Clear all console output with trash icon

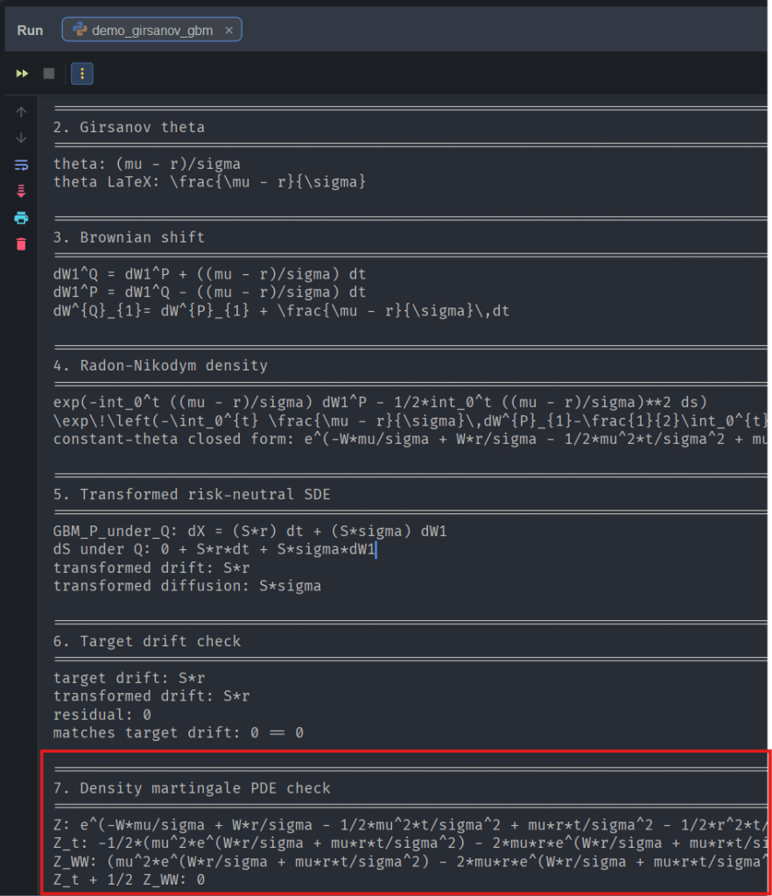[x=21, y=244]
